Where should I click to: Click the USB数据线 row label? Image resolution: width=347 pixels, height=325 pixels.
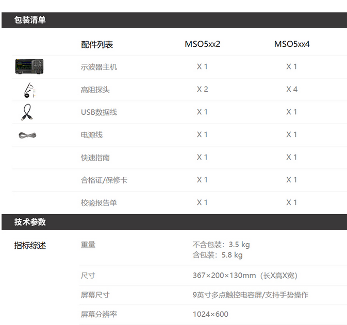click(x=99, y=112)
